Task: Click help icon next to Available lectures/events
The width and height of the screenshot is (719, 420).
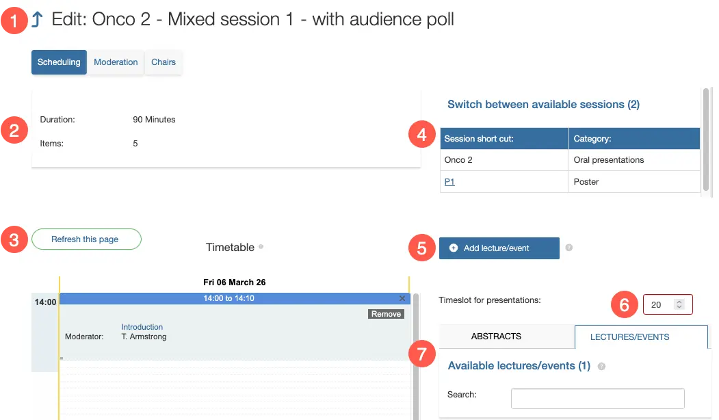Action: click(601, 367)
